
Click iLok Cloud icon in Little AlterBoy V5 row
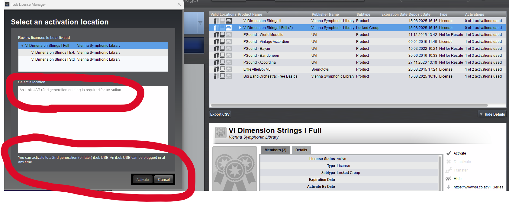point(229,69)
